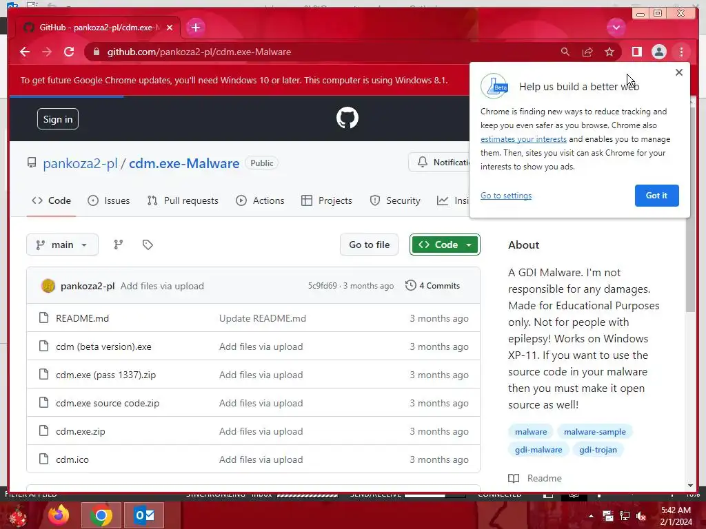Click the scrollbar down arrow
The width and height of the screenshot is (706, 529).
coord(691,486)
